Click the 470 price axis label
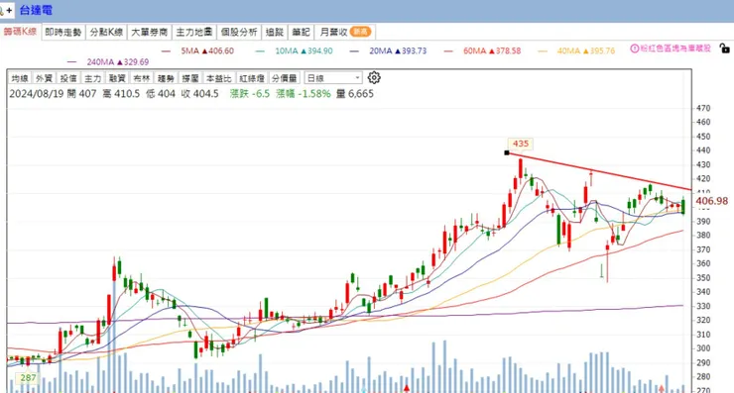 [703, 108]
